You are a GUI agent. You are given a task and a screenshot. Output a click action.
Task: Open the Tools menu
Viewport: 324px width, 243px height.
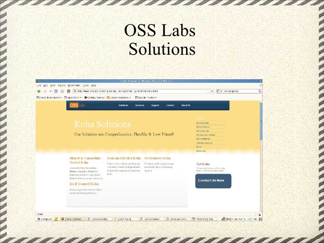85,85
